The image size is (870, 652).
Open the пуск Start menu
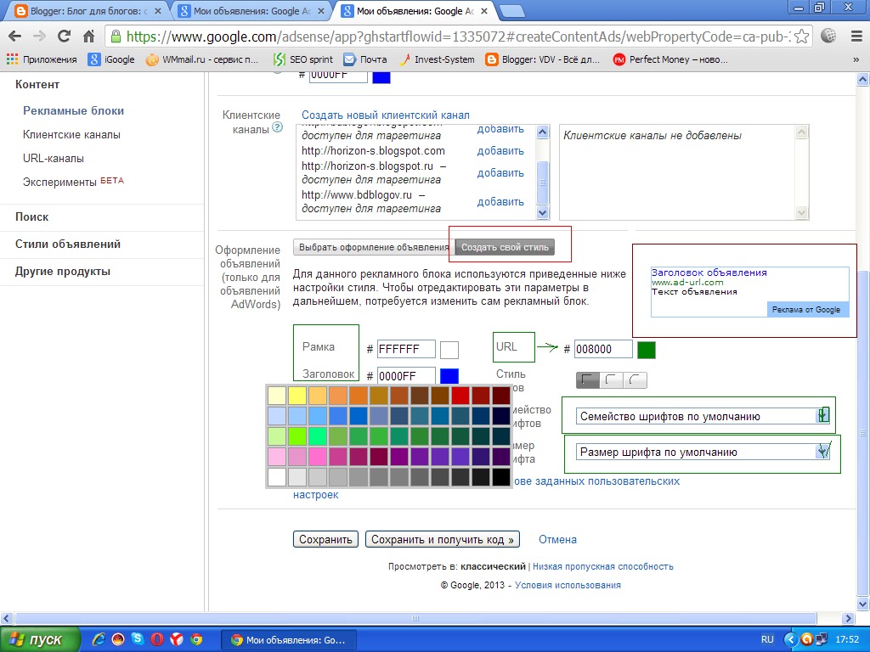click(40, 639)
